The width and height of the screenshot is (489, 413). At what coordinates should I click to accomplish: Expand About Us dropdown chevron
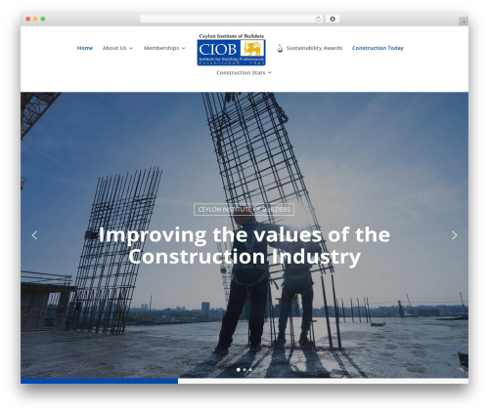131,48
